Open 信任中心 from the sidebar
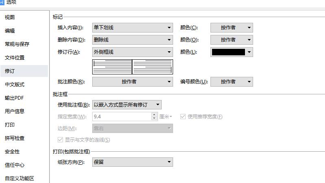325x183 pixels. pyautogui.click(x=15, y=165)
